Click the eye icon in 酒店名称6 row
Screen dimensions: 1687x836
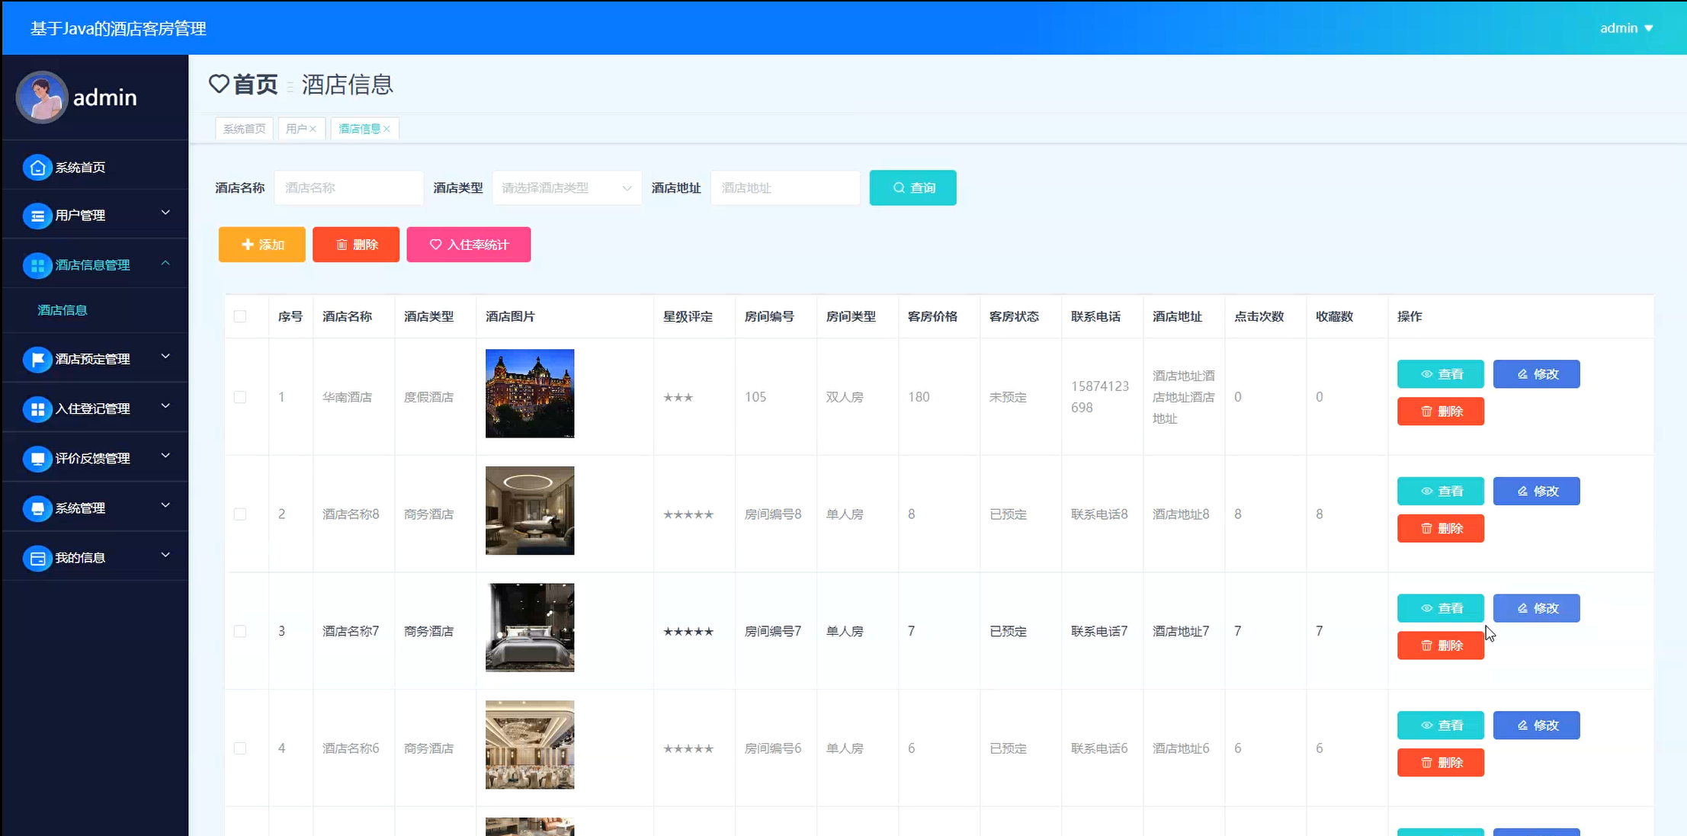pos(1426,725)
